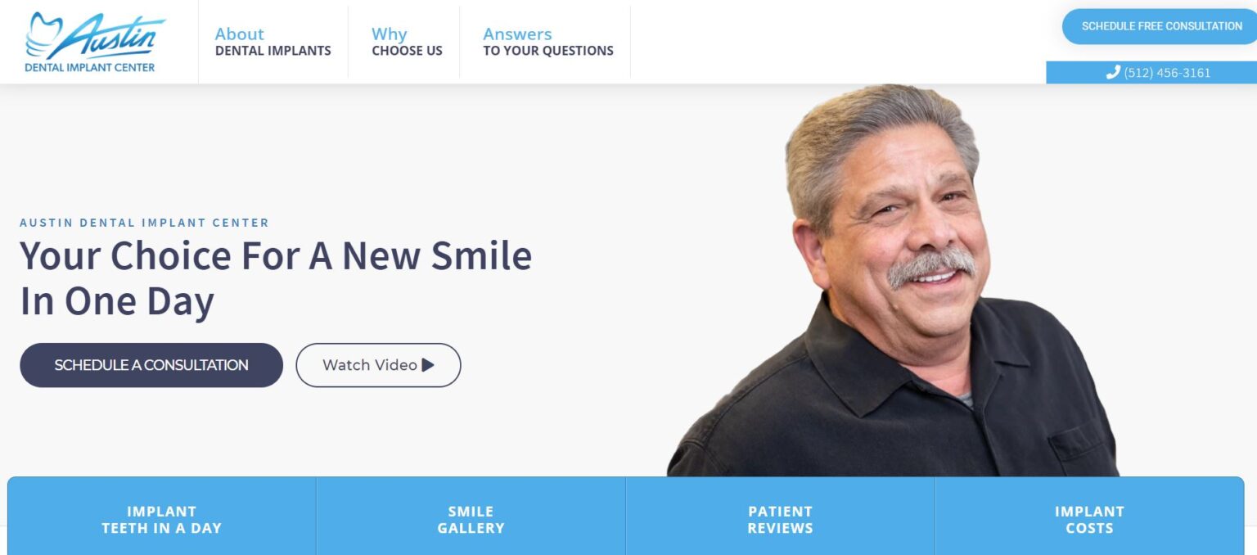Viewport: 1257px width, 555px height.
Task: Open Answers To Your Questions menu
Action: point(548,42)
